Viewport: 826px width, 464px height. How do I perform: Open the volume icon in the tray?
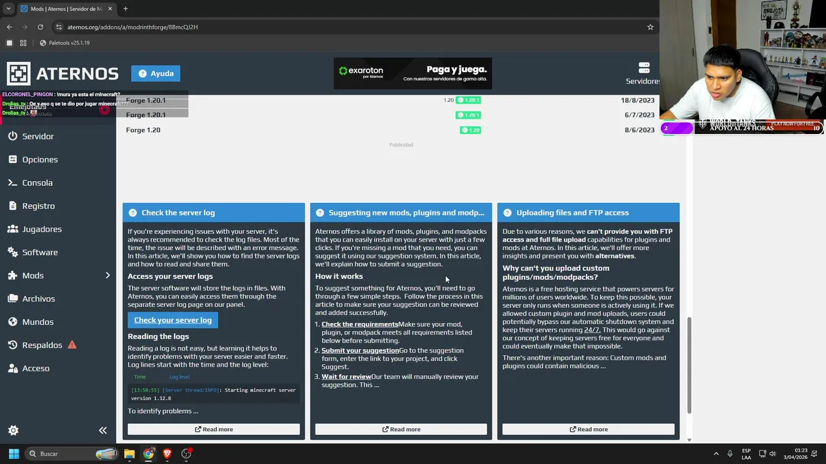[772, 454]
